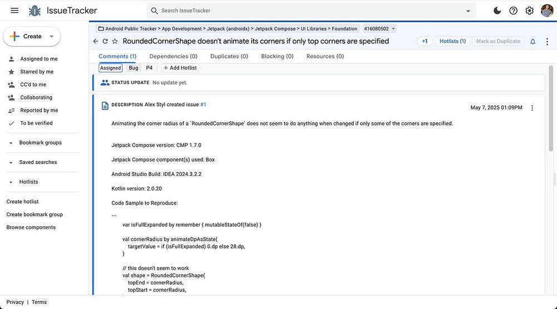Click the search magnifier icon
The height and width of the screenshot is (309, 557).
pyautogui.click(x=154, y=11)
